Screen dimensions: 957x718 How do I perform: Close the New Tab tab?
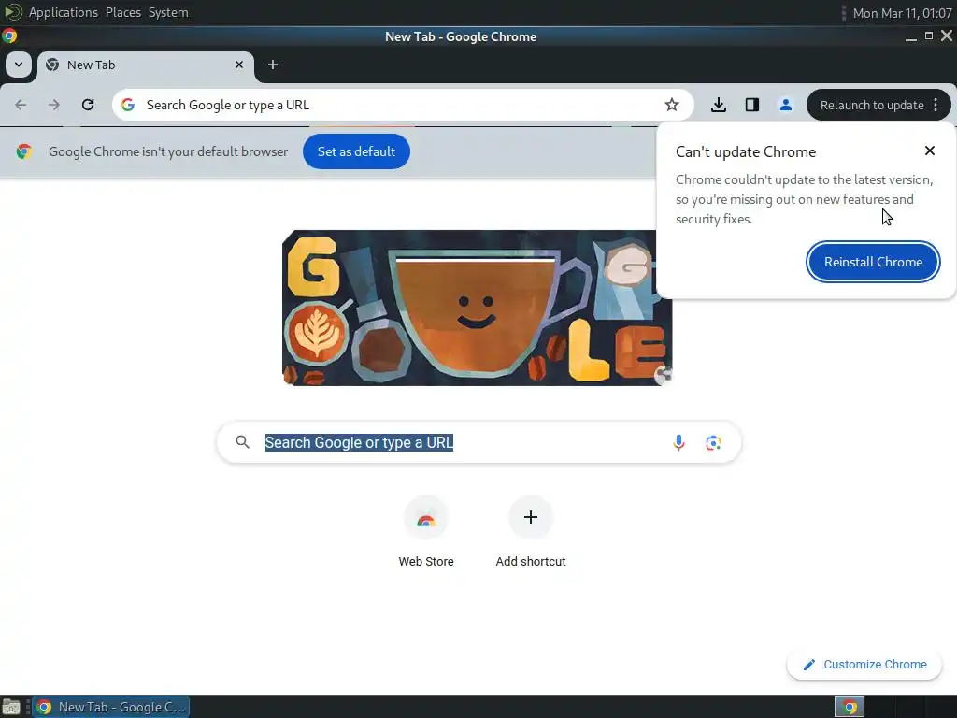pyautogui.click(x=239, y=65)
